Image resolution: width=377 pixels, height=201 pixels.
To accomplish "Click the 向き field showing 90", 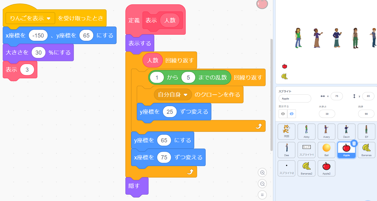I will coord(366,114).
